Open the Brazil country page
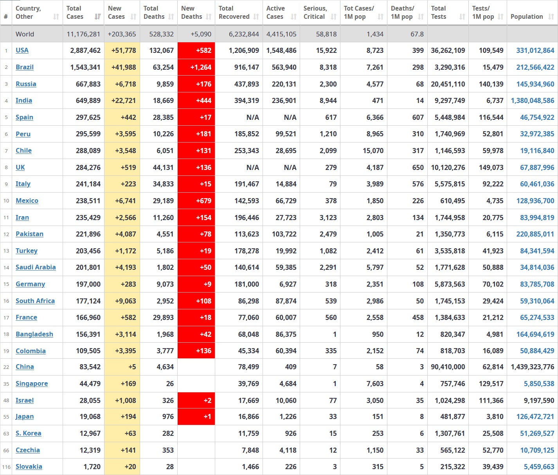 coord(24,67)
